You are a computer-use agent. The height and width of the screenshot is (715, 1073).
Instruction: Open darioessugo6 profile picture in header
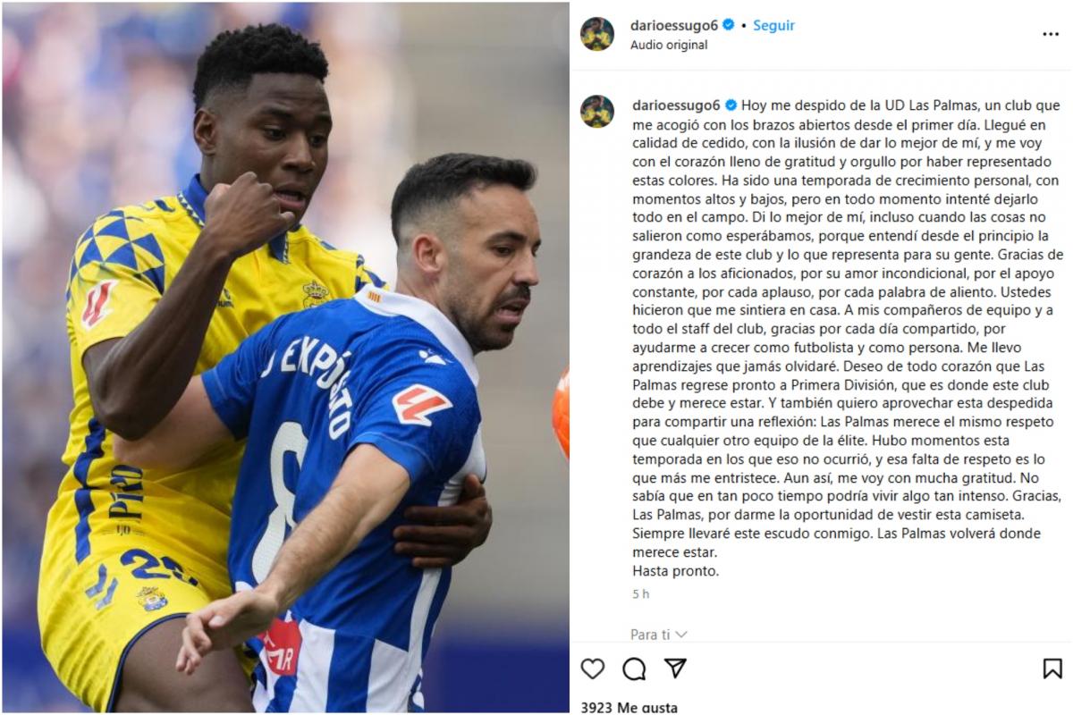(597, 34)
